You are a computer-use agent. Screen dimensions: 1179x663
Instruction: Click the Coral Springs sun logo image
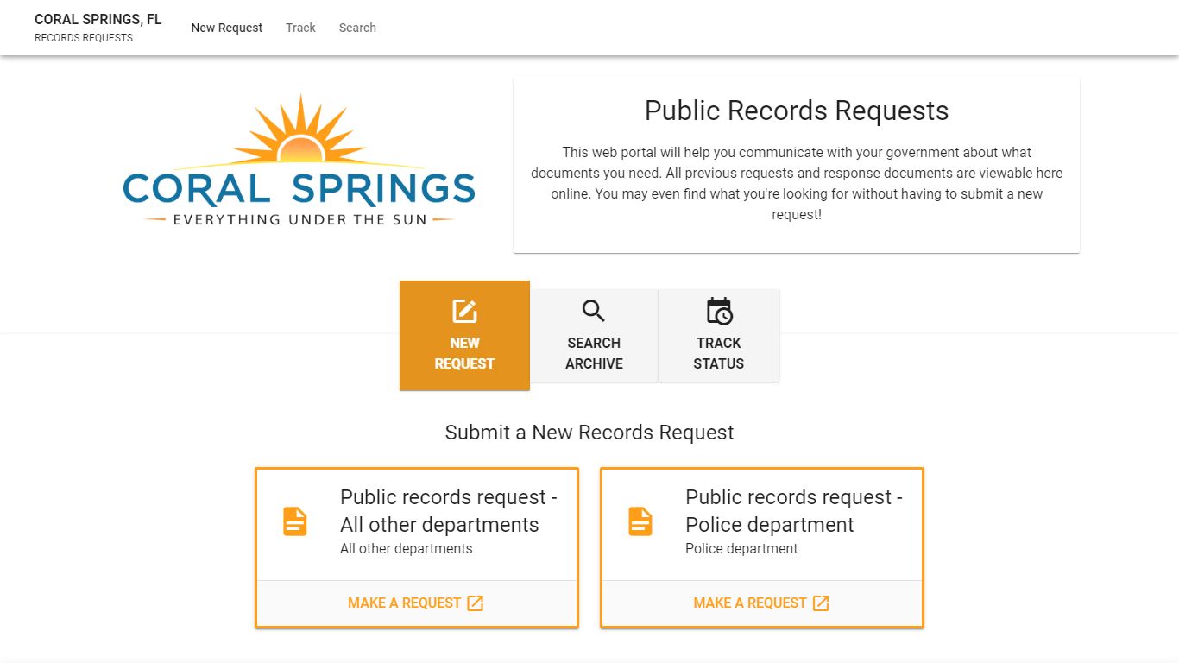tap(299, 161)
